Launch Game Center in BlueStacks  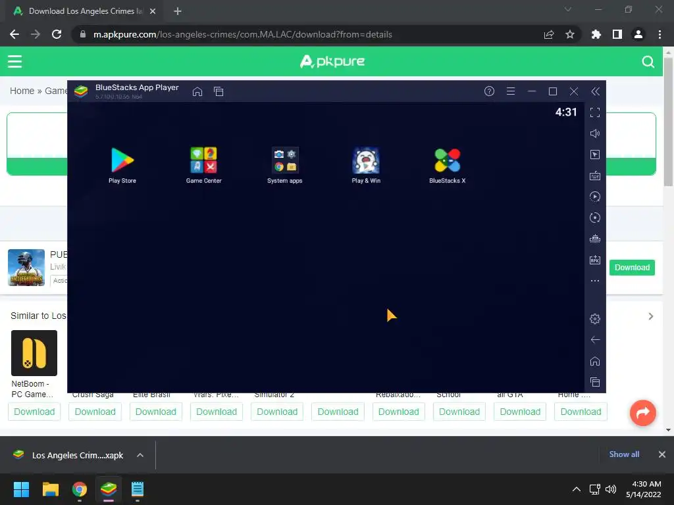(204, 165)
